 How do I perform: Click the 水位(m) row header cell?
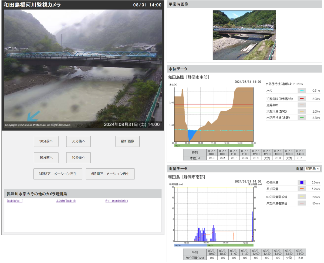(x=195, y=158)
